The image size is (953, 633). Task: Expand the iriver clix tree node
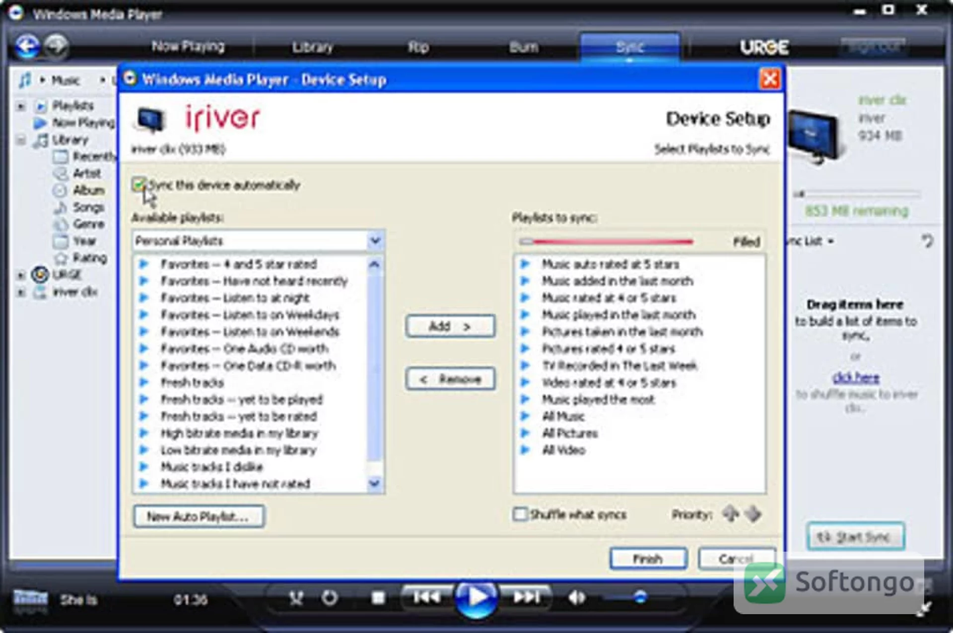(x=21, y=292)
